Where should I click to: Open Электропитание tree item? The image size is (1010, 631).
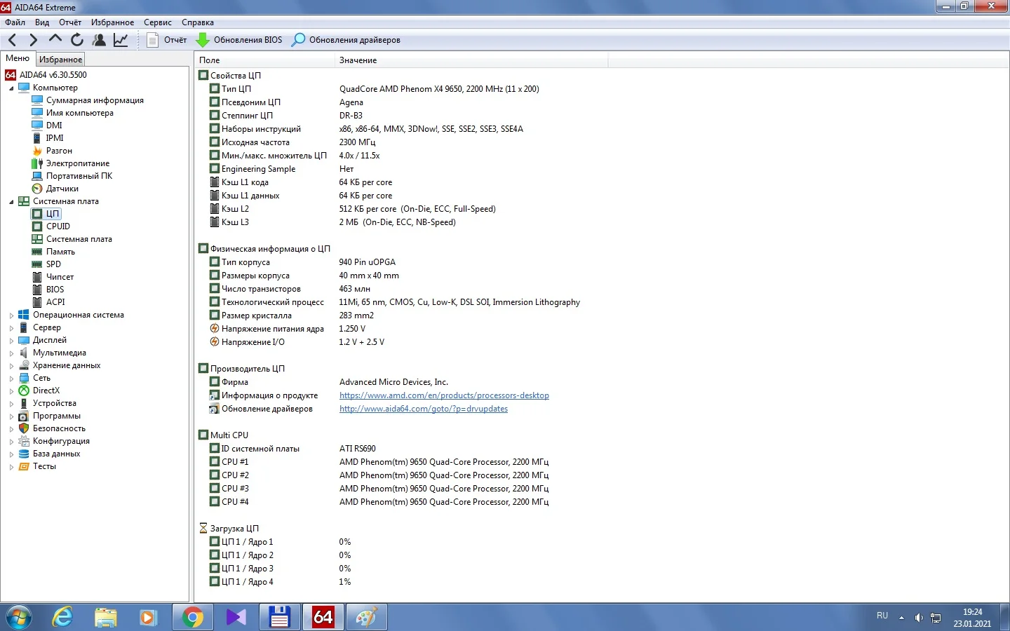(78, 163)
